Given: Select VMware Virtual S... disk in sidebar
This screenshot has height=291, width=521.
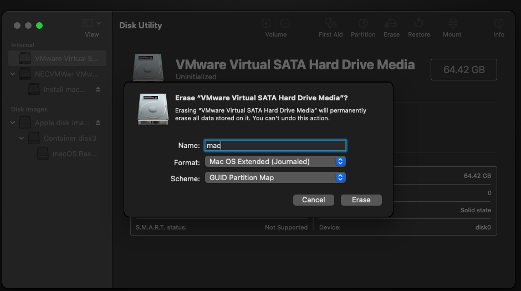Looking at the screenshot, I should pos(57,58).
